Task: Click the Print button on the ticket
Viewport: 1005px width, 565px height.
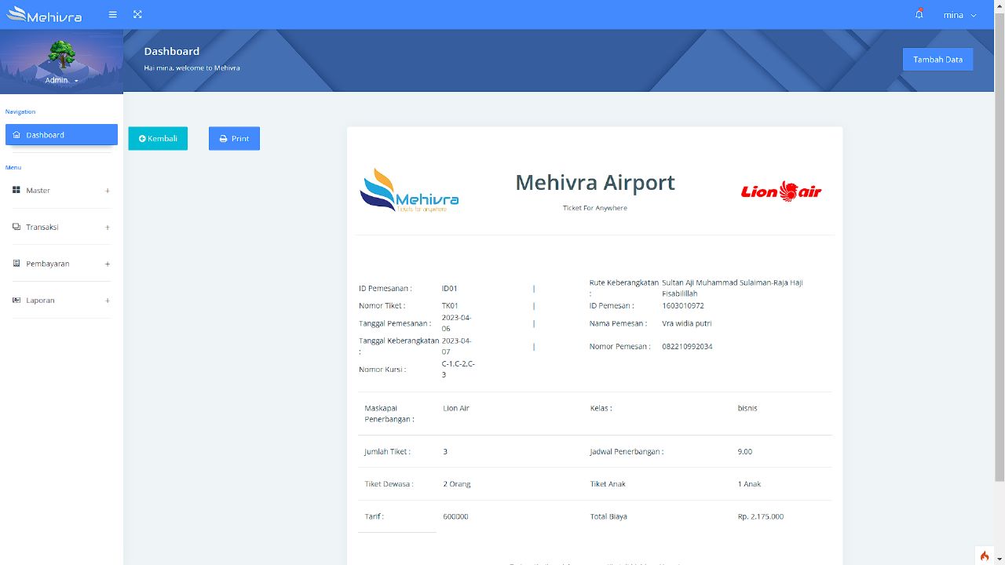Action: click(234, 138)
